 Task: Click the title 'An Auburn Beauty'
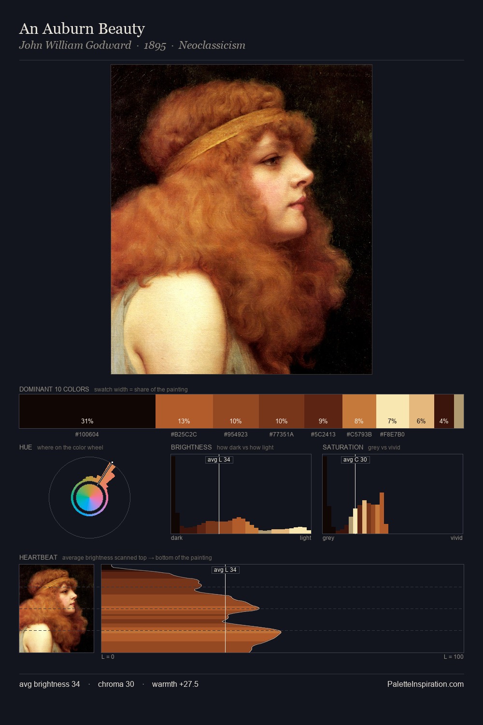point(82,29)
